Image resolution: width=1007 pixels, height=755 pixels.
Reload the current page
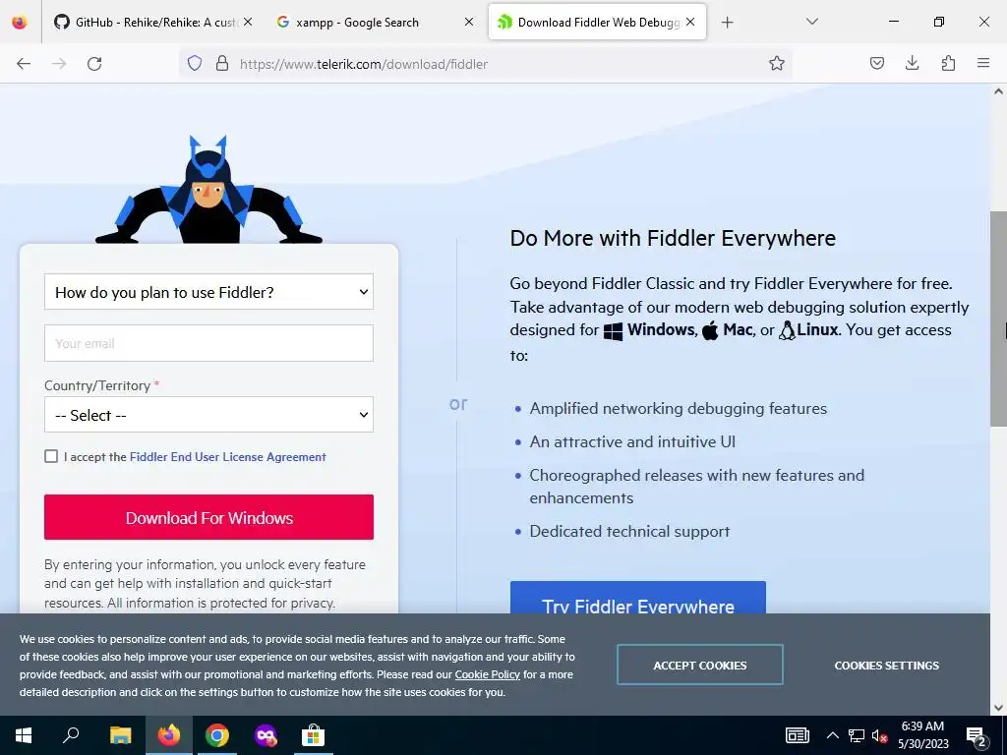tap(94, 64)
